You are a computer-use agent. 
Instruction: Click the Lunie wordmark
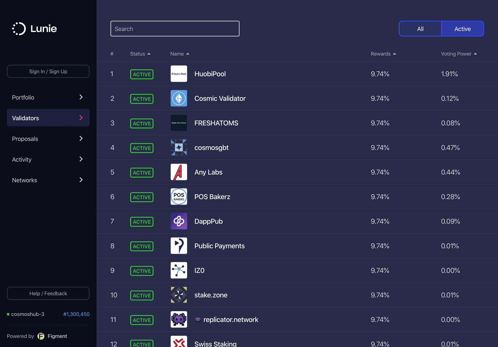(x=44, y=29)
